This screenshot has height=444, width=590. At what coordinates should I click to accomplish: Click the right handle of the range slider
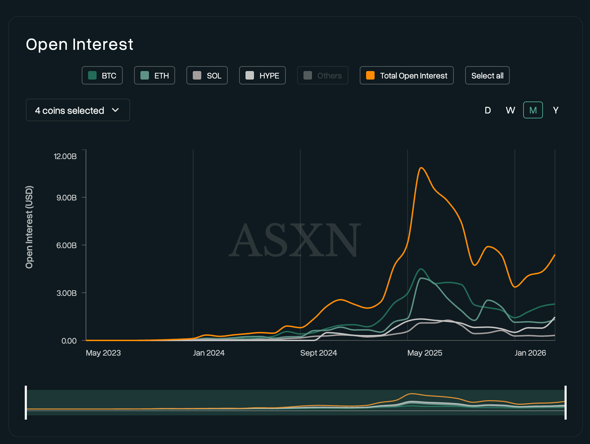pos(566,403)
